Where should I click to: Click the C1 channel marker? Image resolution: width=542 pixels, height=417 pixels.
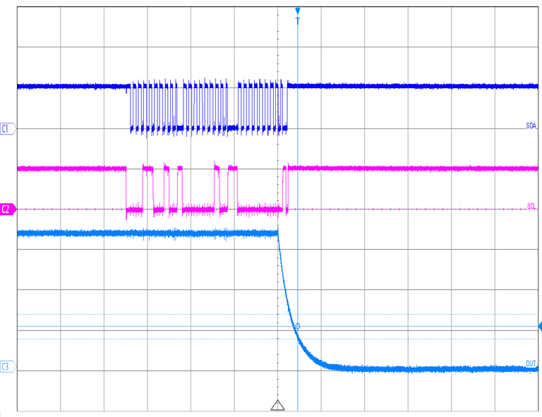coord(7,128)
